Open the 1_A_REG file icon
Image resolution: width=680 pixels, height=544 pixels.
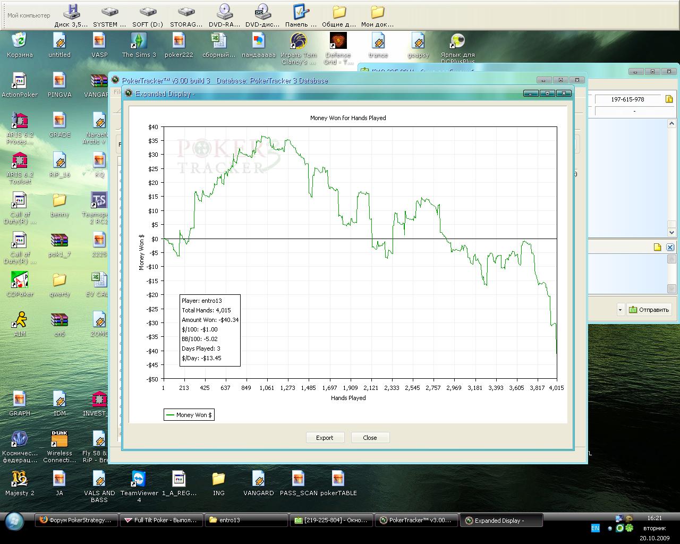pyautogui.click(x=179, y=483)
